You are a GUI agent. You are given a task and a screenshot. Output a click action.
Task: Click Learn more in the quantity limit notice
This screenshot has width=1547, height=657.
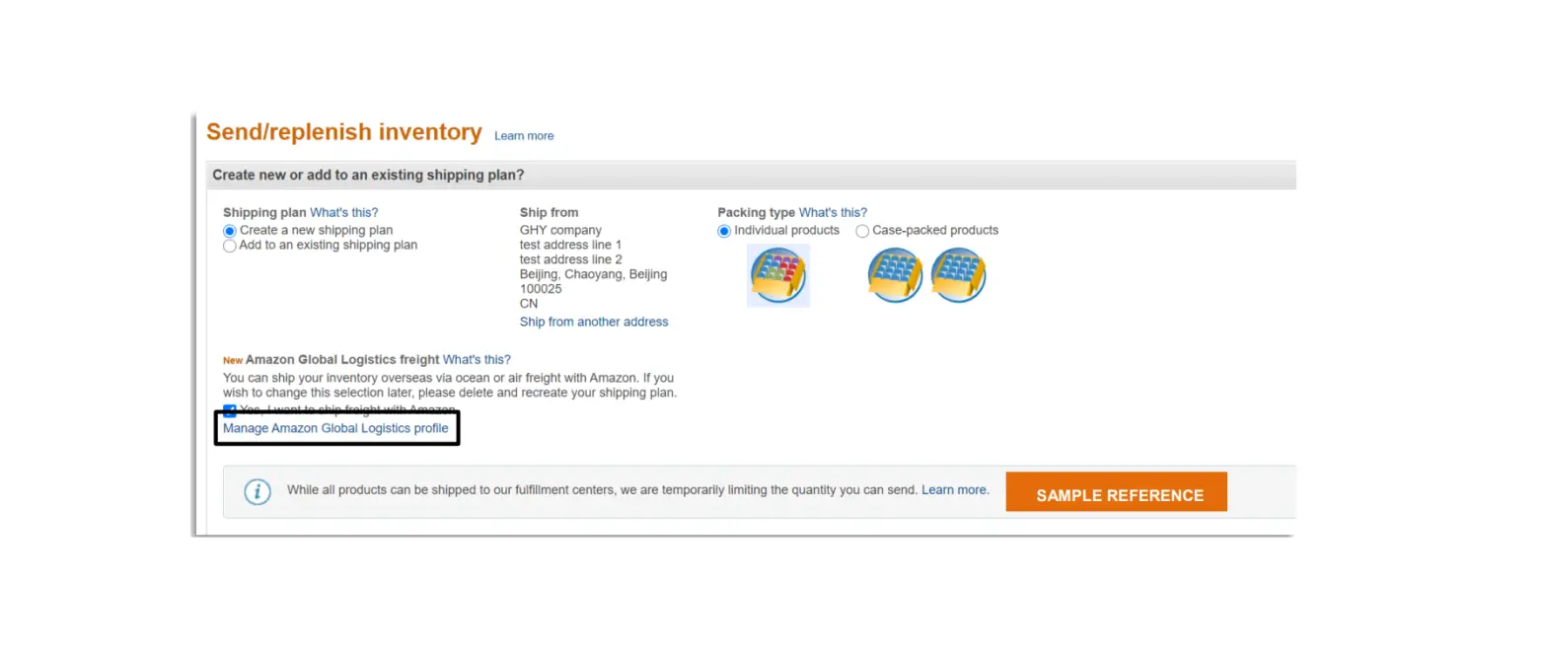coord(953,489)
